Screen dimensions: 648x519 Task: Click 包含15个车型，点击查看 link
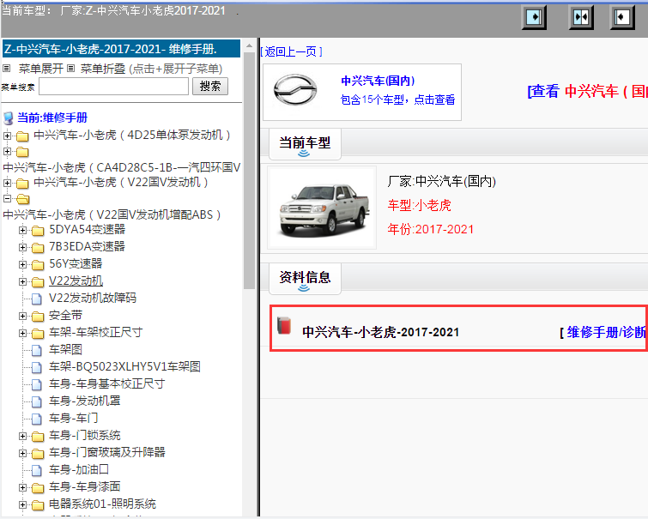click(x=397, y=100)
